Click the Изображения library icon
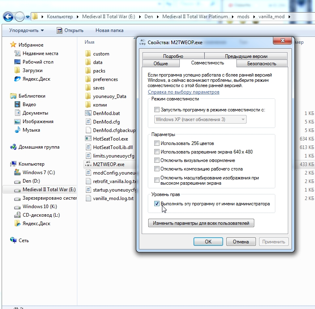315x309 pixels. click(17, 121)
